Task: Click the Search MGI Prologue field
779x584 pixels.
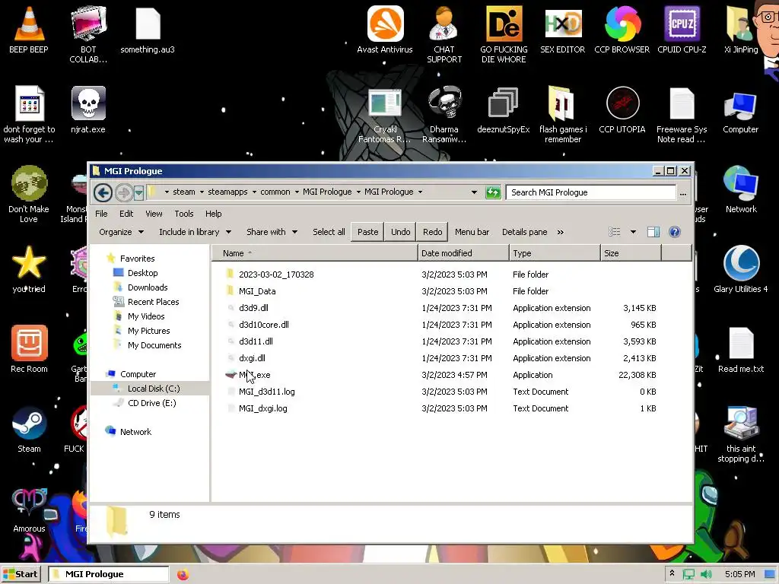Action: (590, 192)
